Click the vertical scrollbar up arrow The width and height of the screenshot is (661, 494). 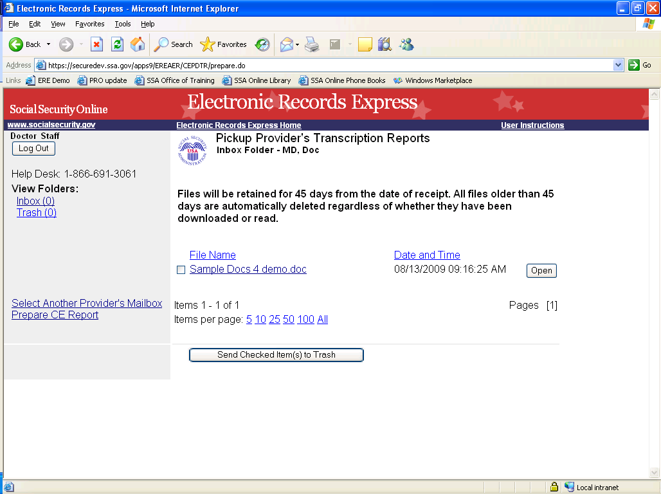(655, 95)
